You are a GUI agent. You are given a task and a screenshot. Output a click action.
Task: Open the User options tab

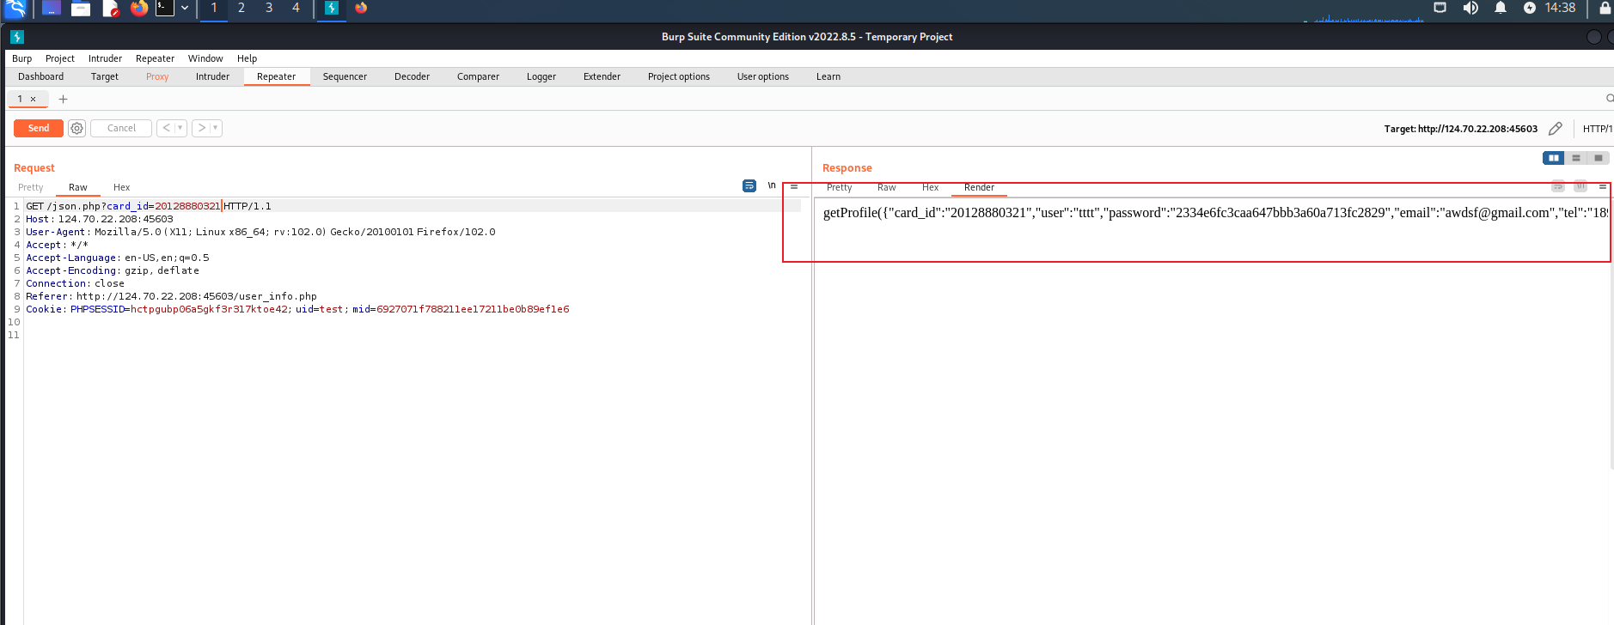[x=763, y=76]
